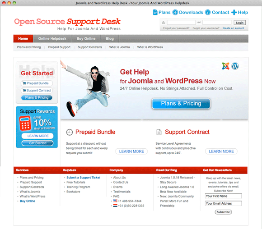Focus the Your Email Address field
Image resolution: width=262 pixels, height=229 pixels.
[223, 203]
